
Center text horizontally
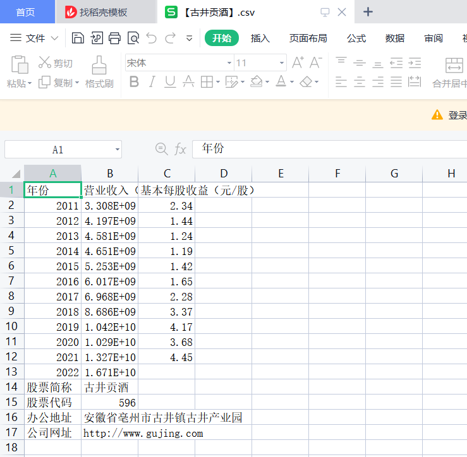[360, 82]
